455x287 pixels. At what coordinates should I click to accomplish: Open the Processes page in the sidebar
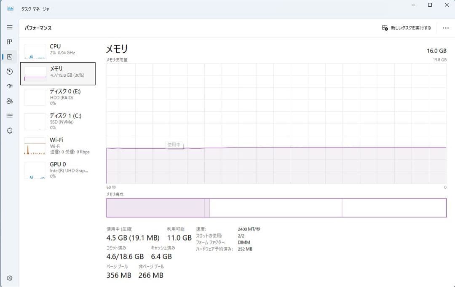tap(9, 42)
